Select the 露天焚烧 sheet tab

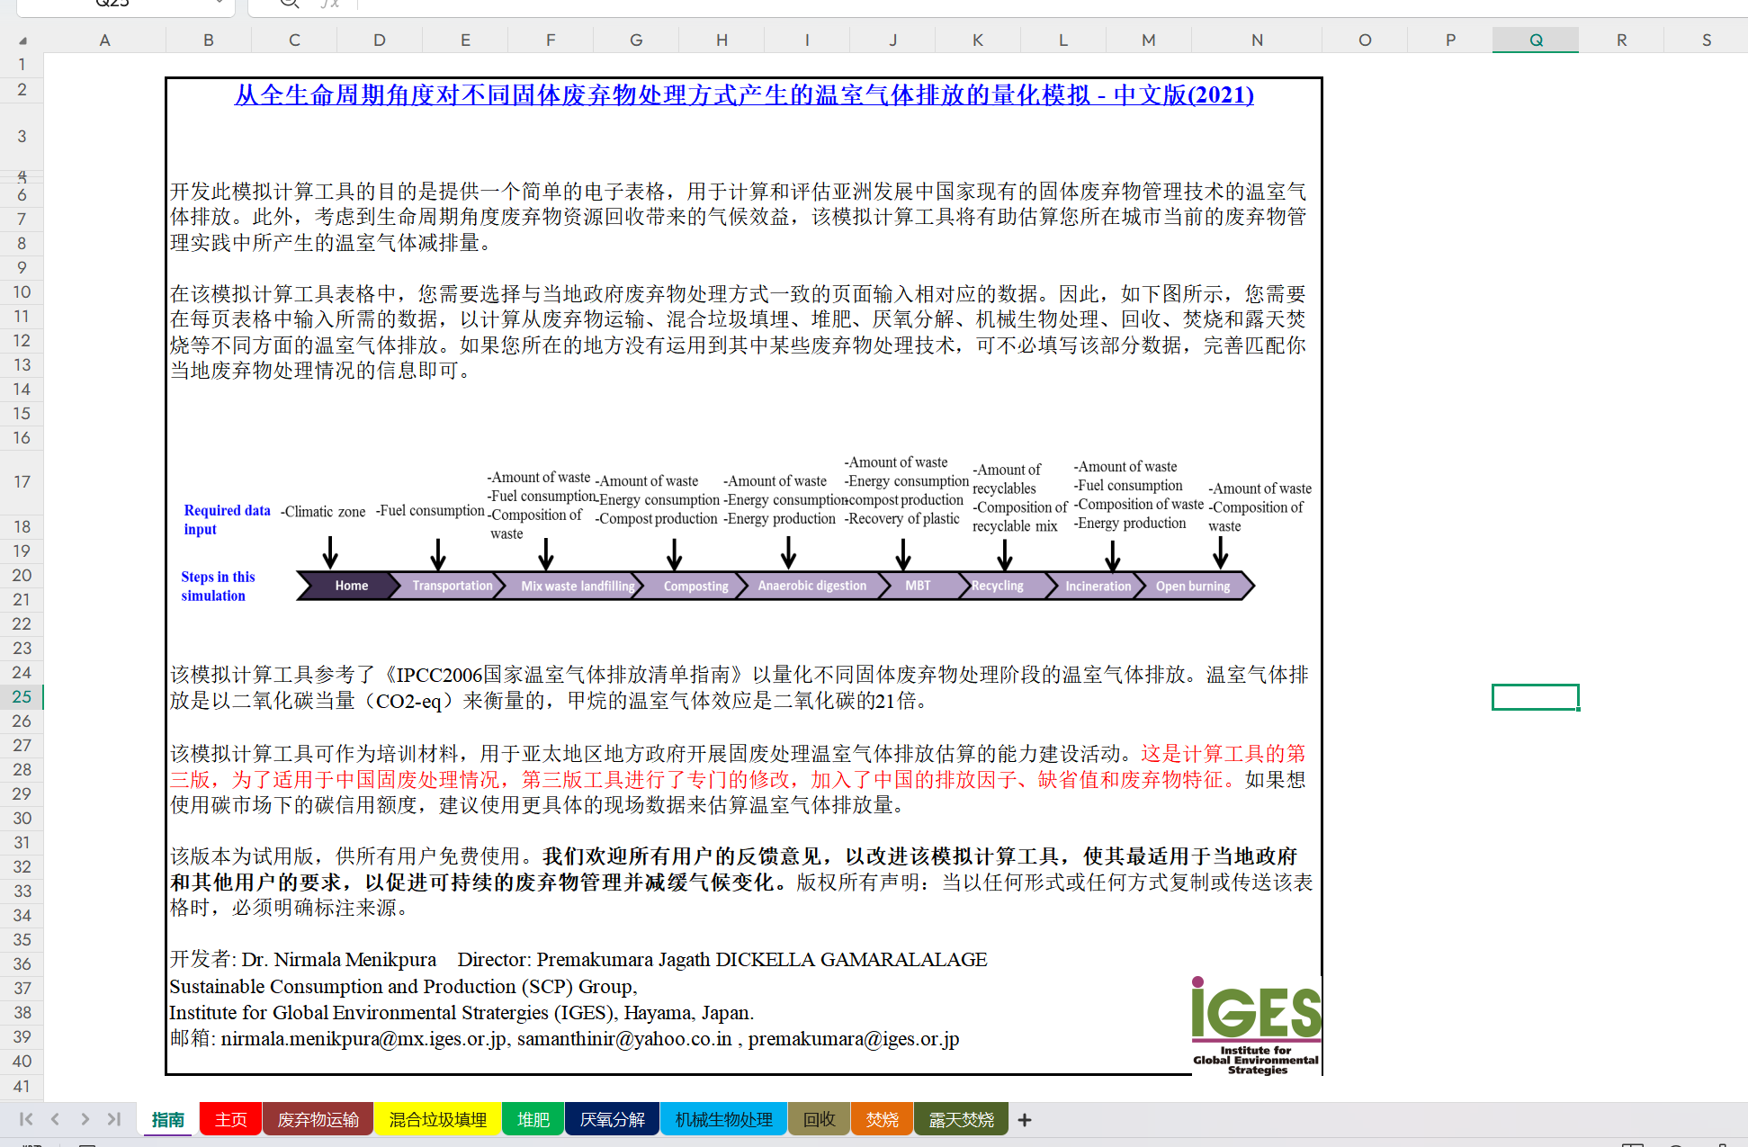961,1120
